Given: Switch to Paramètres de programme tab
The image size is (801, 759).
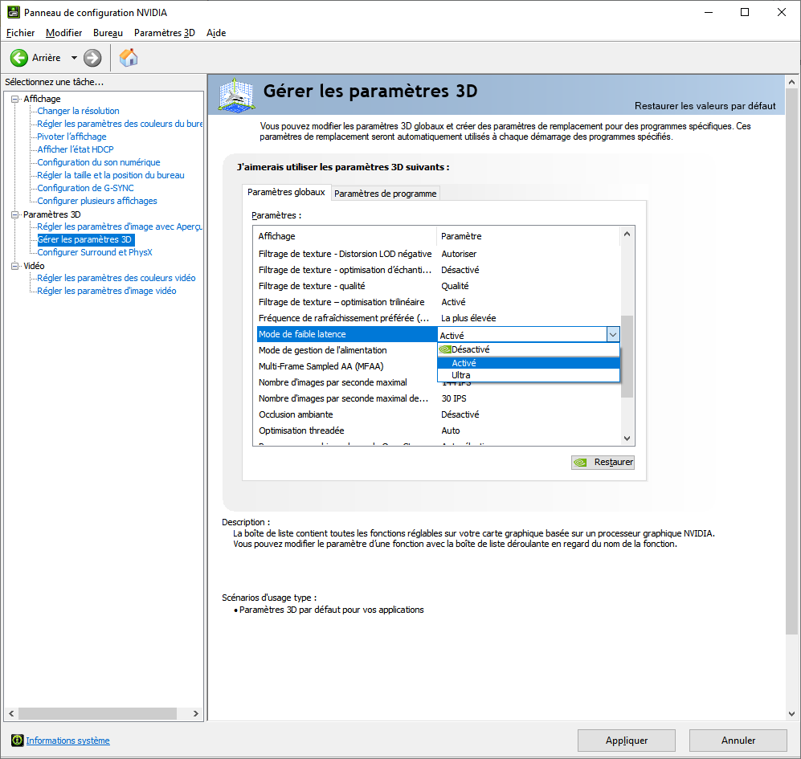Looking at the screenshot, I should coord(385,194).
